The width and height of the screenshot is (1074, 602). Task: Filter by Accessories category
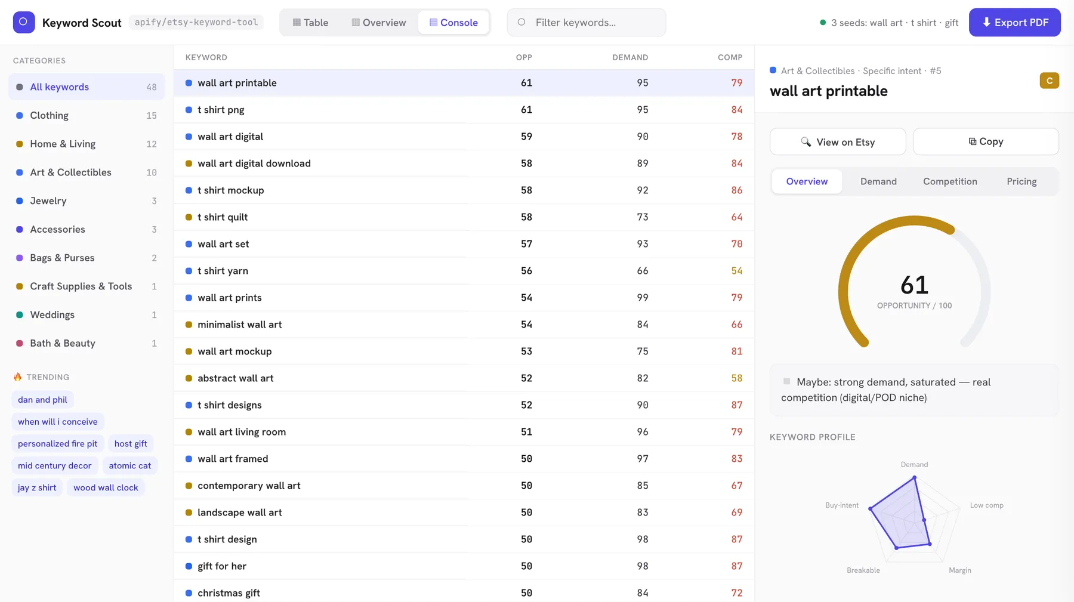(87, 230)
